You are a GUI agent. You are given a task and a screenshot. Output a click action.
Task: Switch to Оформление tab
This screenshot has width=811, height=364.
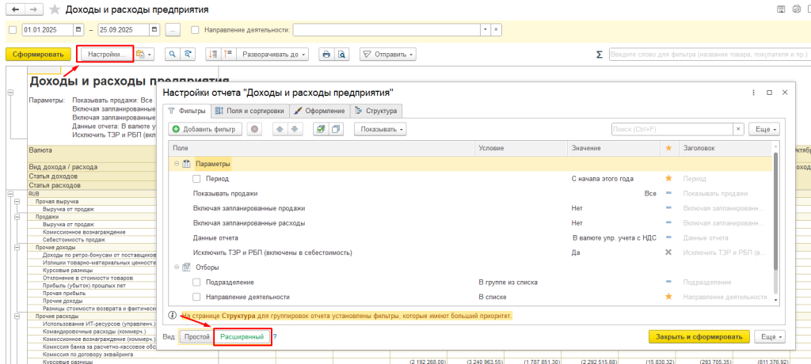point(319,110)
